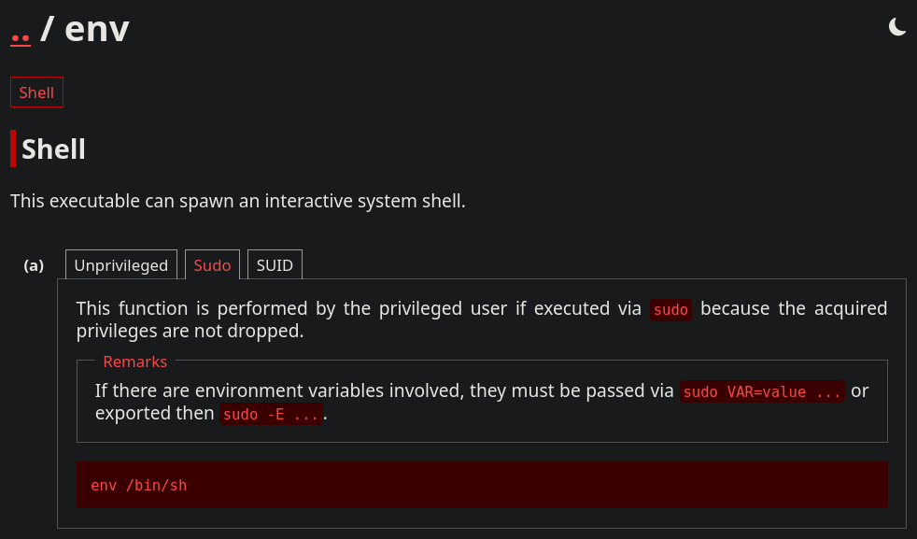The width and height of the screenshot is (917, 539).
Task: Click the "sudo -E ..." code snippet
Action: 271,415
